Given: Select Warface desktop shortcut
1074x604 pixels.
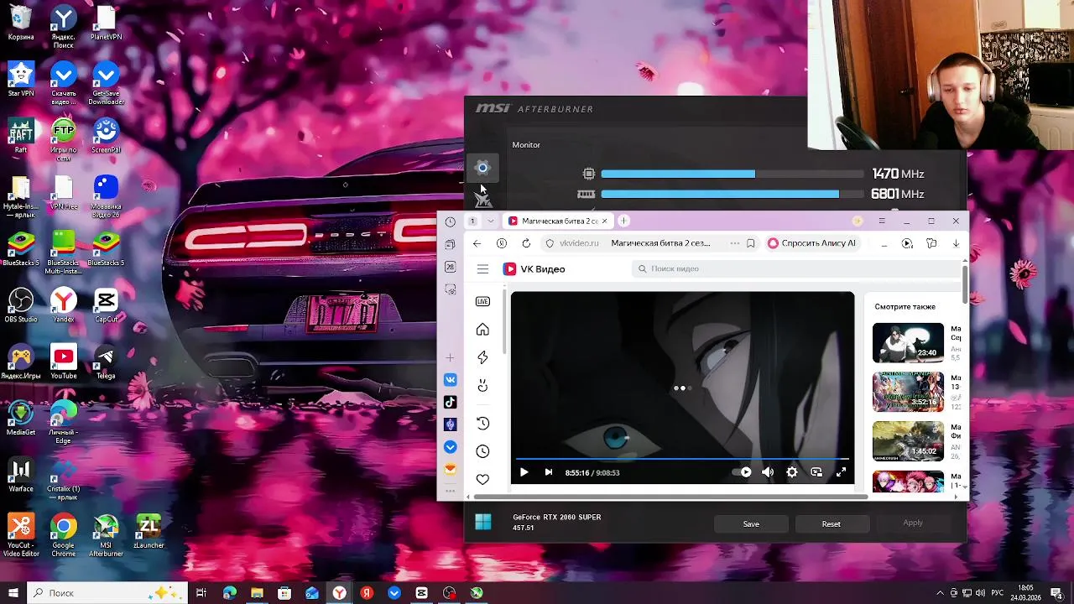Looking at the screenshot, I should click(21, 475).
